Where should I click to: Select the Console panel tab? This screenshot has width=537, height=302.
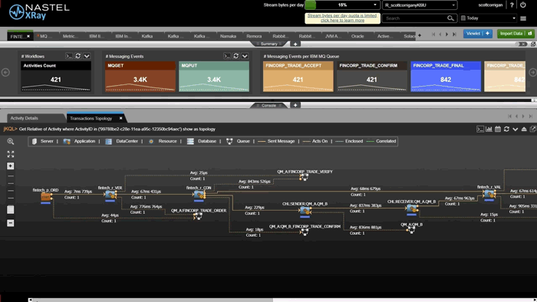(x=268, y=106)
